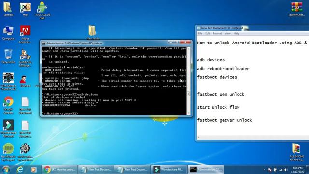Open the WinRAR archive at top right
The width and height of the screenshot is (309, 174).
click(296, 9)
